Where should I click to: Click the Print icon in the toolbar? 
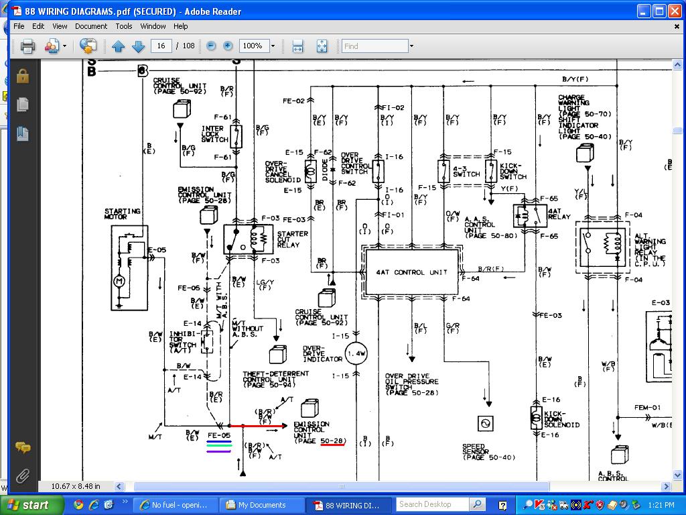pos(27,46)
